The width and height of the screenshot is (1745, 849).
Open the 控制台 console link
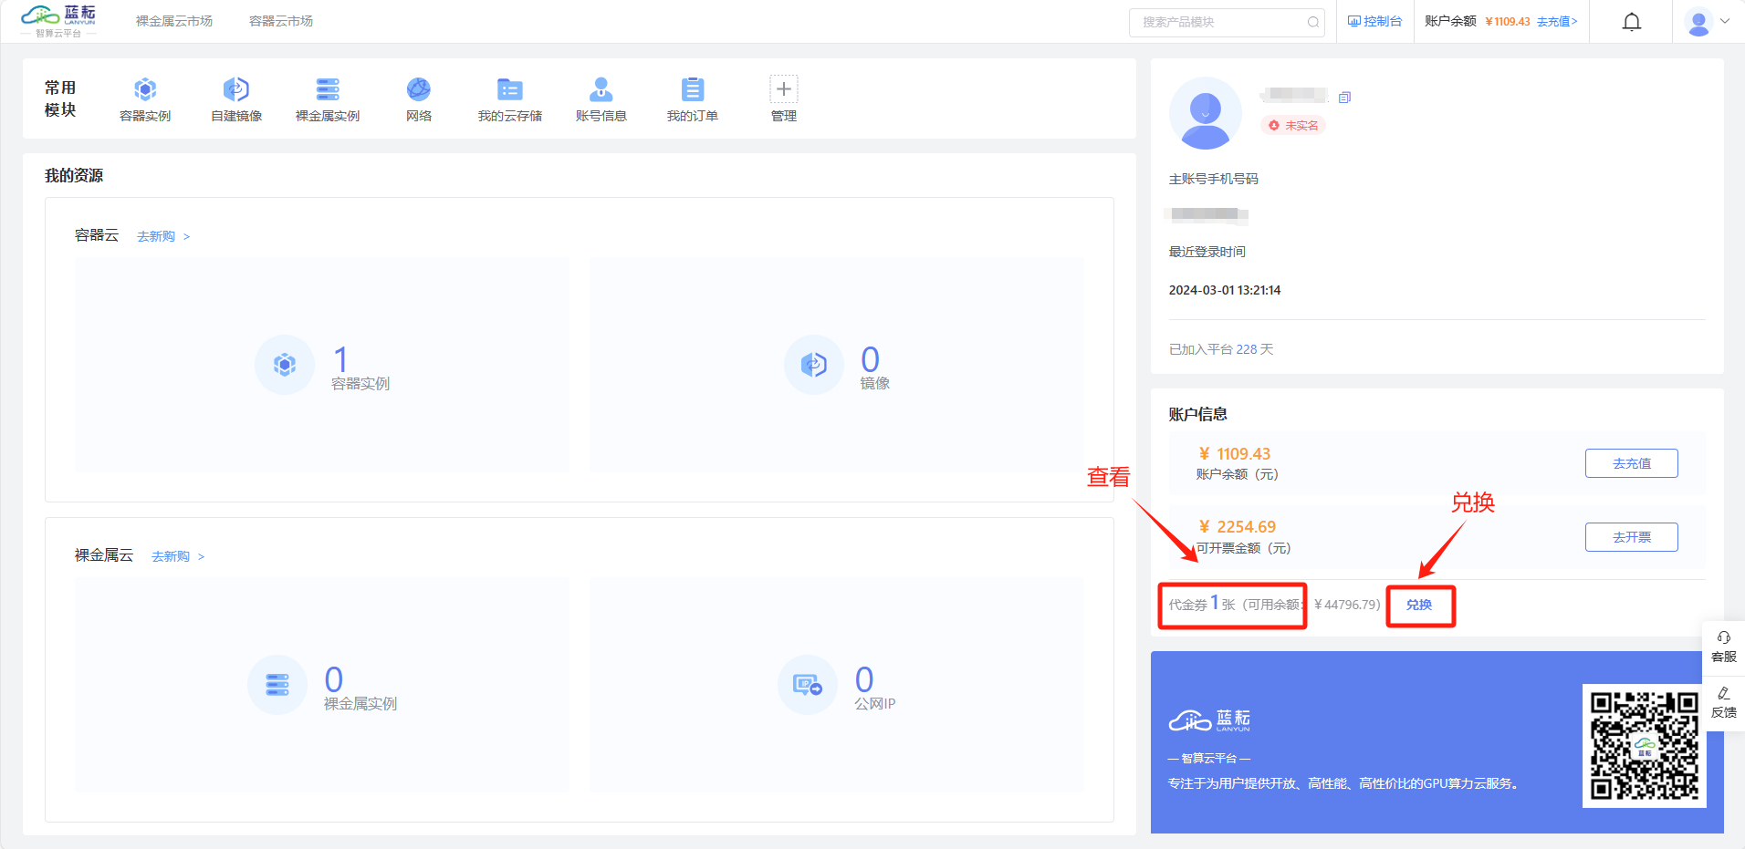click(x=1375, y=21)
